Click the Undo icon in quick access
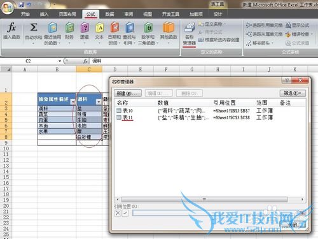318x239 pixels. (x=29, y=4)
